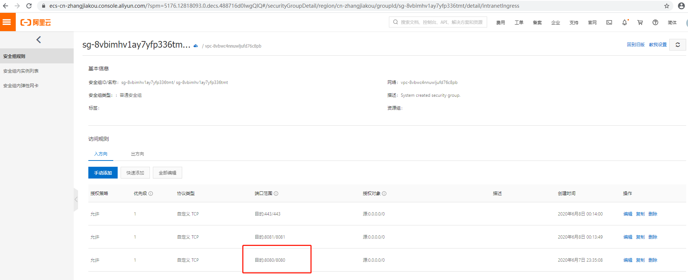Open the vpc-8vbwc4nnuwljufd76c8pb breadcrumb link
Image resolution: width=688 pixels, height=280 pixels.
[x=233, y=46]
